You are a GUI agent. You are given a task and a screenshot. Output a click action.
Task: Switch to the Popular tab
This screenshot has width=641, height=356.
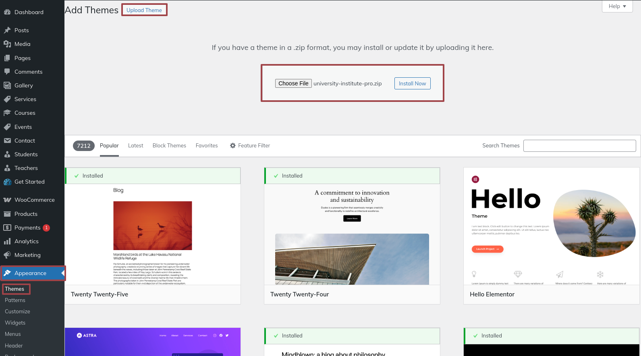coord(109,146)
